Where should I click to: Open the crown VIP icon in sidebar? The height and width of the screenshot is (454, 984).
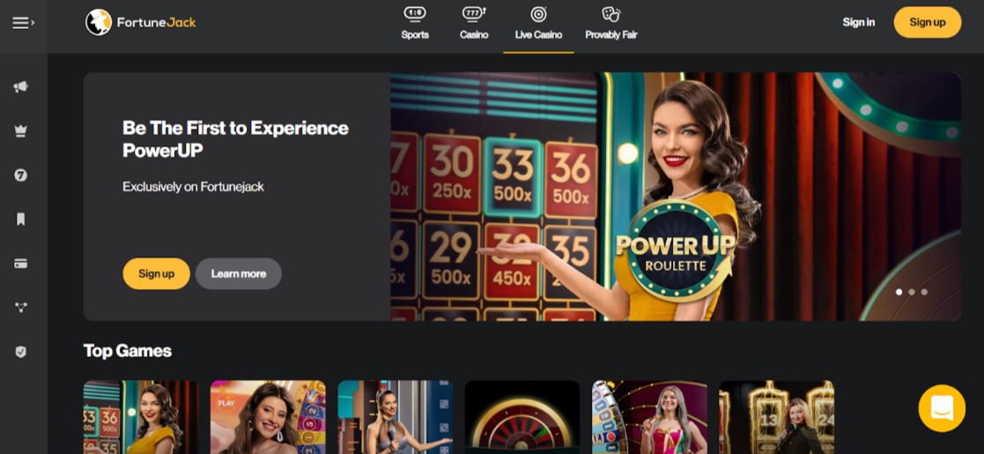pos(21,130)
